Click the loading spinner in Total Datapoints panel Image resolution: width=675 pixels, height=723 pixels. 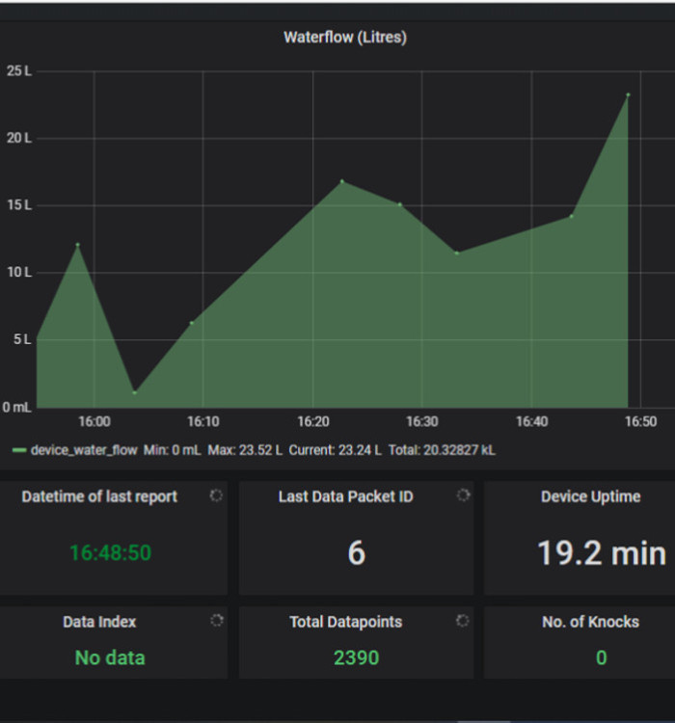click(x=463, y=621)
